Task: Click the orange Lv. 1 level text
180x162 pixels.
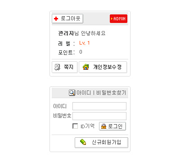Action: tap(85, 43)
